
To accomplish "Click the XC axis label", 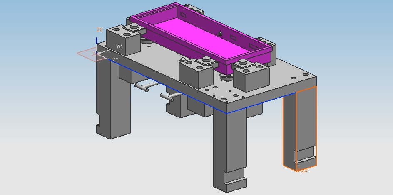I will (115, 60).
